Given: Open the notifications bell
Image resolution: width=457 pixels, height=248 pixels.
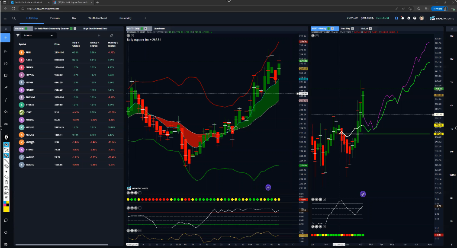Looking at the screenshot, I should (x=402, y=18).
